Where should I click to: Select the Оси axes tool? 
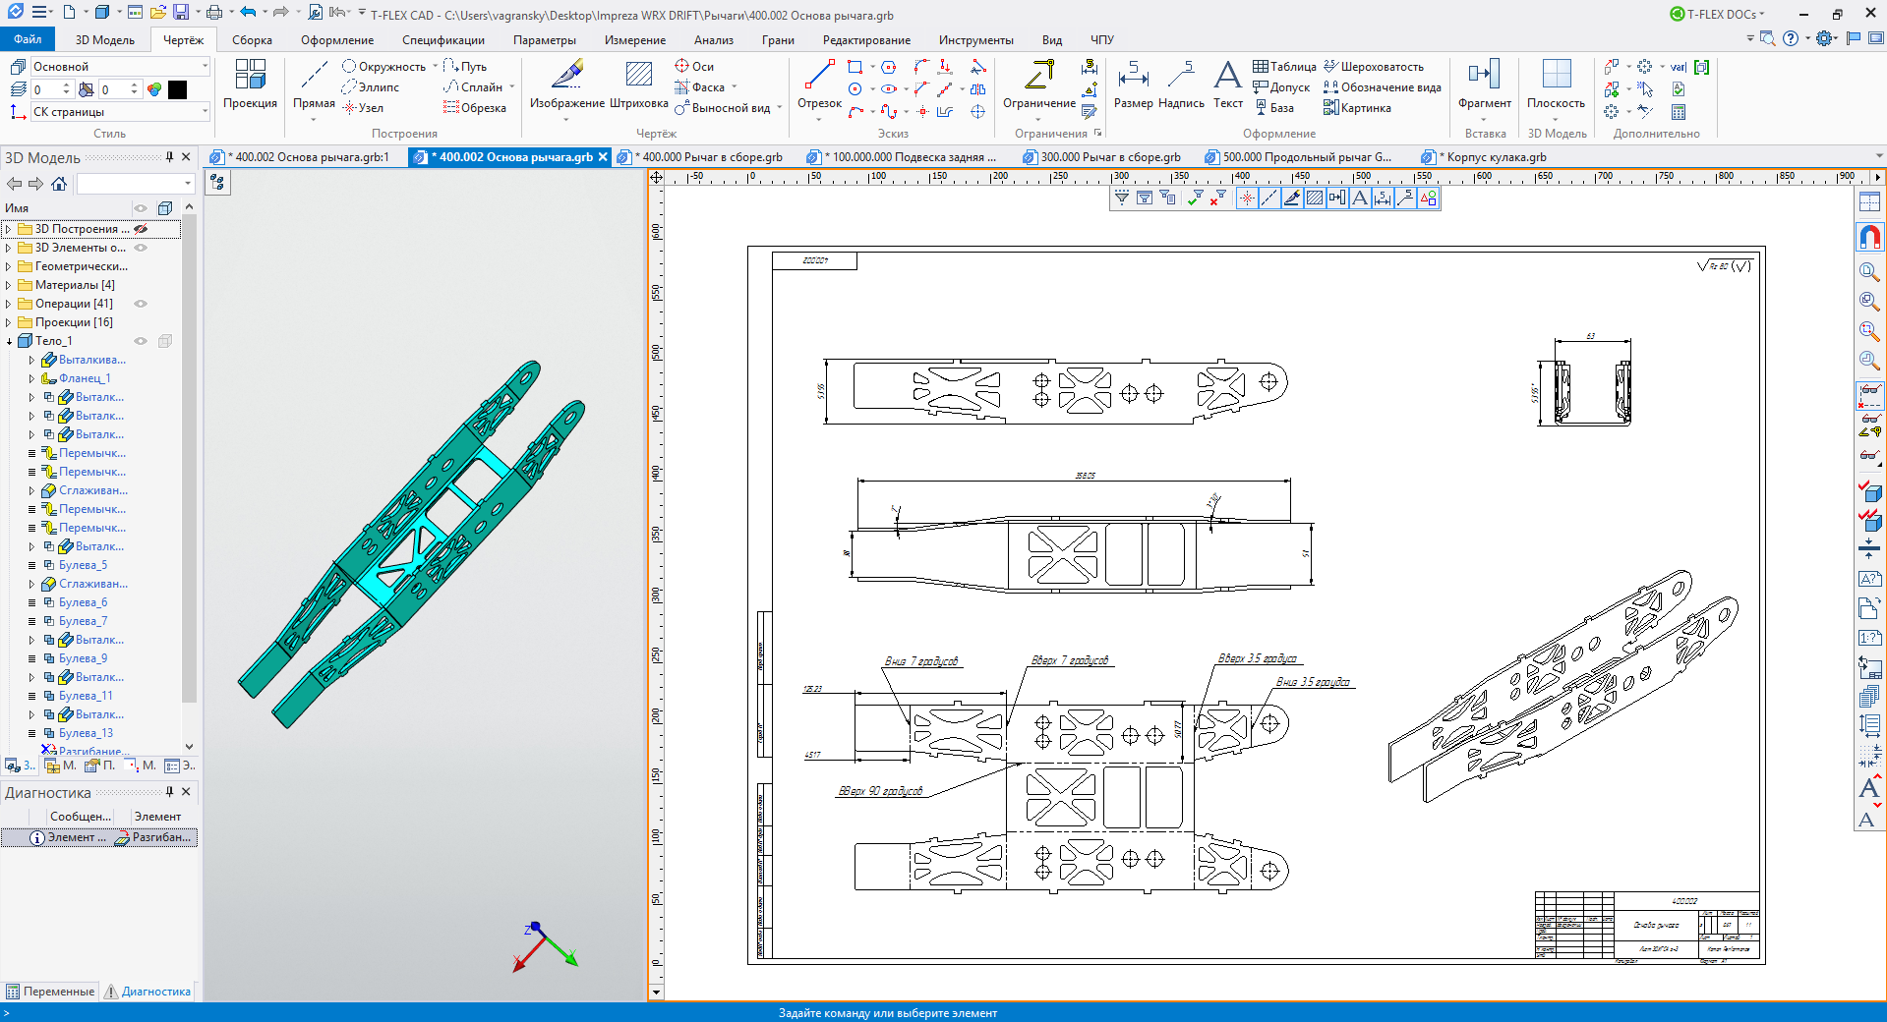(x=694, y=66)
